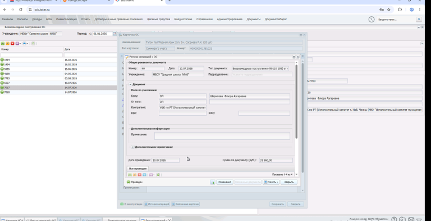The width and height of the screenshot is (431, 221).
Task: Click the camera icon in the bottom right corner
Action: (402, 219)
